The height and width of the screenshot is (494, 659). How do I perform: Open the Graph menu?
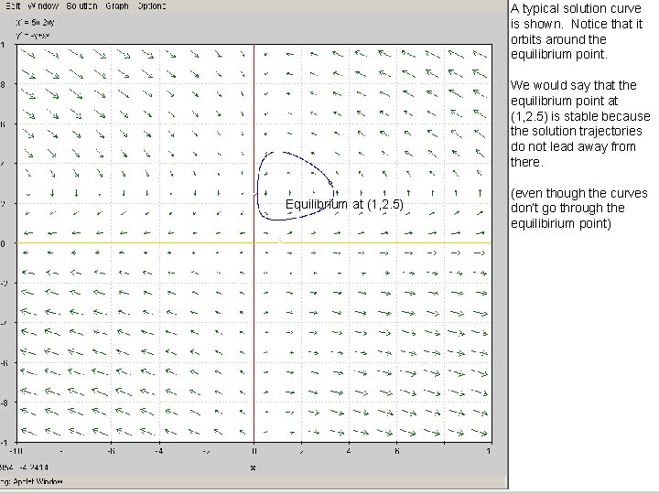point(117,5)
